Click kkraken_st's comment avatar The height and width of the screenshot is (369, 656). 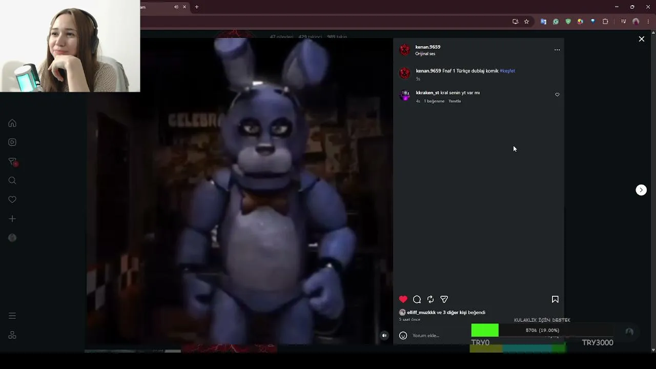(405, 95)
